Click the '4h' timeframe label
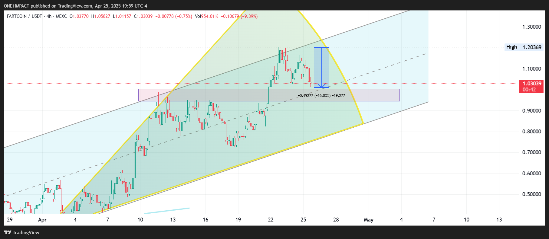The image size is (549, 239). coord(49,16)
